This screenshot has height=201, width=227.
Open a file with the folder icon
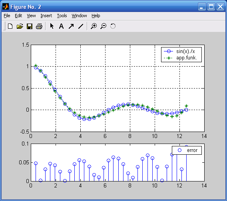coord(20,26)
